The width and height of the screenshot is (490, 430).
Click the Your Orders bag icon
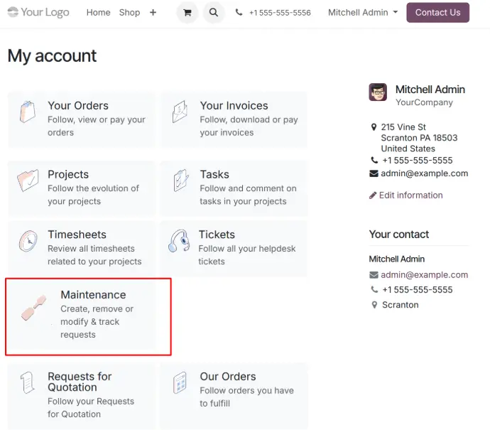[x=28, y=112]
